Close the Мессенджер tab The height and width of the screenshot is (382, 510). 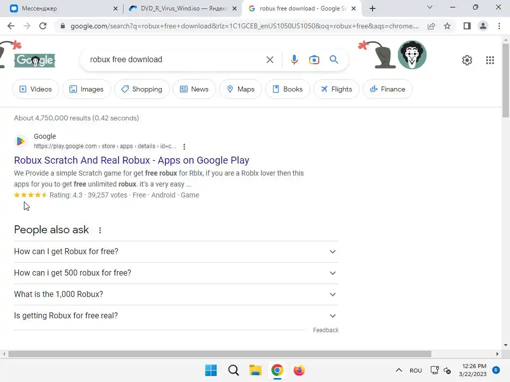116,9
